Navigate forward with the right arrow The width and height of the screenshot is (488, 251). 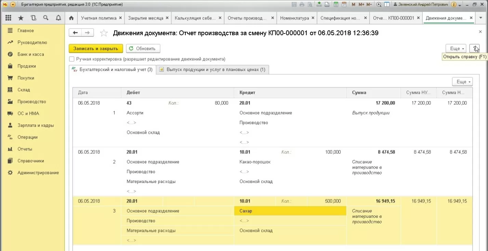[88, 33]
